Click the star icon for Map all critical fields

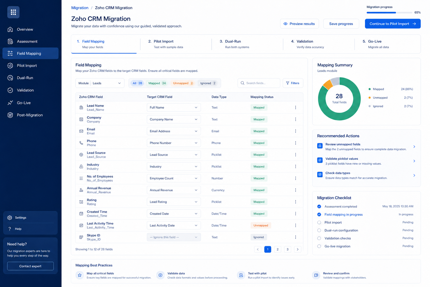click(80, 275)
